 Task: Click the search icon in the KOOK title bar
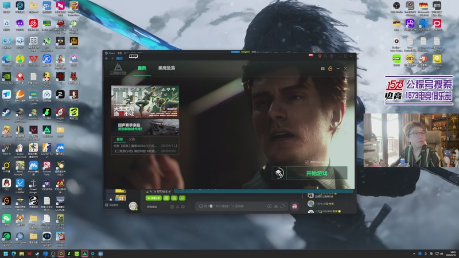pos(325,56)
